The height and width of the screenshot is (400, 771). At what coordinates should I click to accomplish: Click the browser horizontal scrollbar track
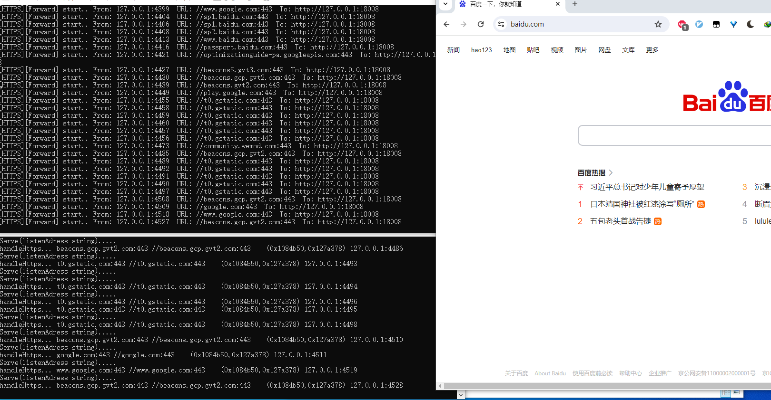point(607,386)
